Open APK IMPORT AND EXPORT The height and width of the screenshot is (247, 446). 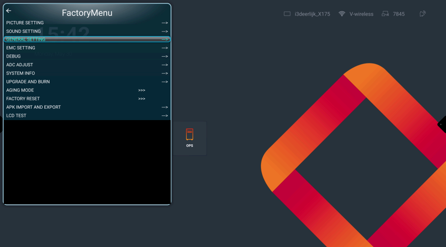point(33,107)
